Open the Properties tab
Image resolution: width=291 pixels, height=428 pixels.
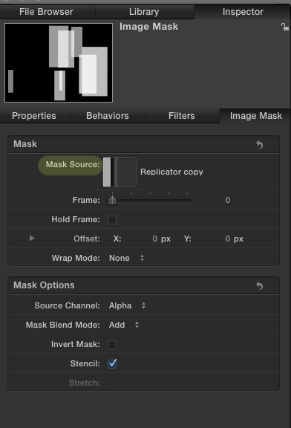pyautogui.click(x=34, y=116)
